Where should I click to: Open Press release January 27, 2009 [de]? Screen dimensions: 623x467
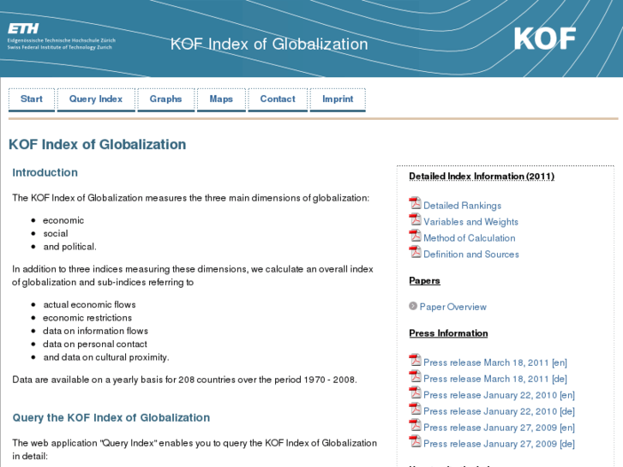coord(499,445)
